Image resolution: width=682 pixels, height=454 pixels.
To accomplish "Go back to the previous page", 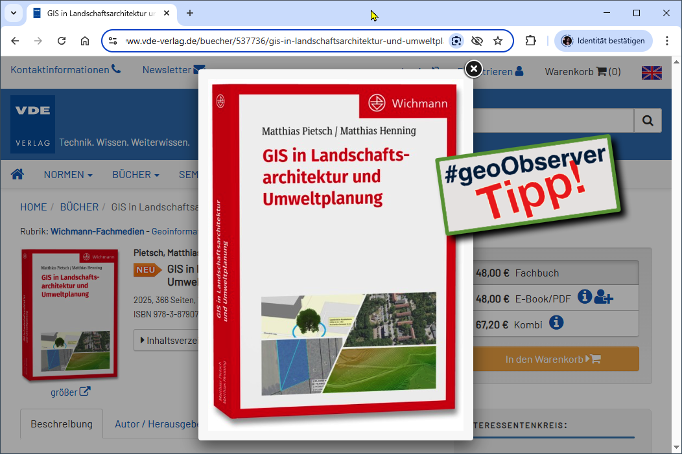I will pos(15,41).
